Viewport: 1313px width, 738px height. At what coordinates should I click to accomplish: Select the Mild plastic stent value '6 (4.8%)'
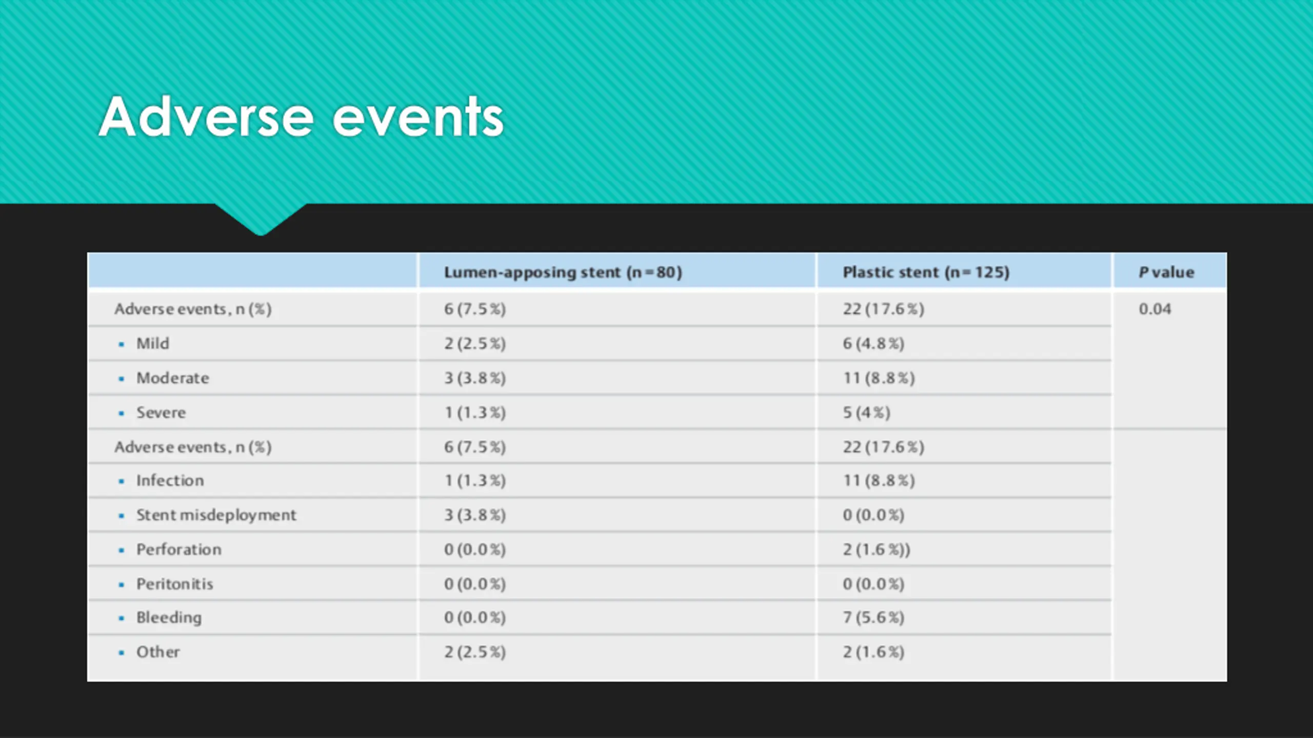[873, 343]
